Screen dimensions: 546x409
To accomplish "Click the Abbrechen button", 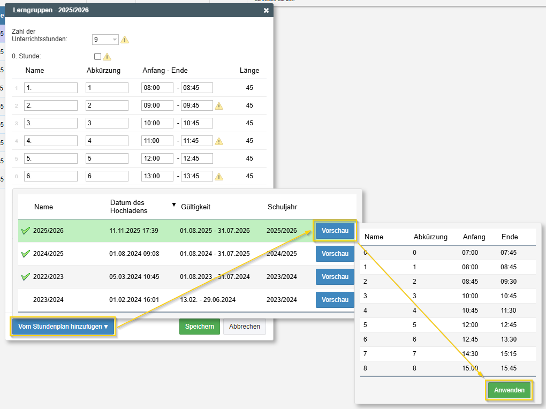I will click(245, 327).
